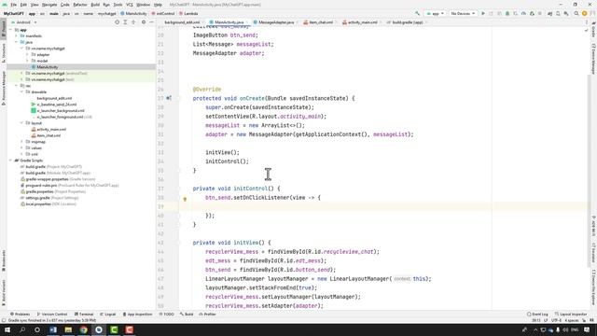Click Expand All icon in Project panel
This screenshot has height=336, width=597.
coord(125,22)
